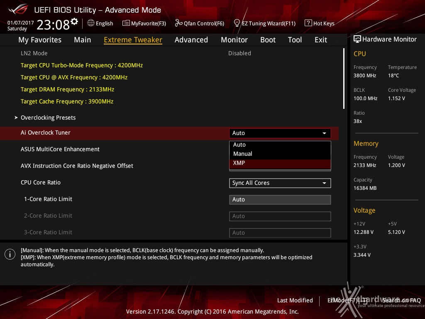Click the 01/07/2017 date text

(20, 23)
